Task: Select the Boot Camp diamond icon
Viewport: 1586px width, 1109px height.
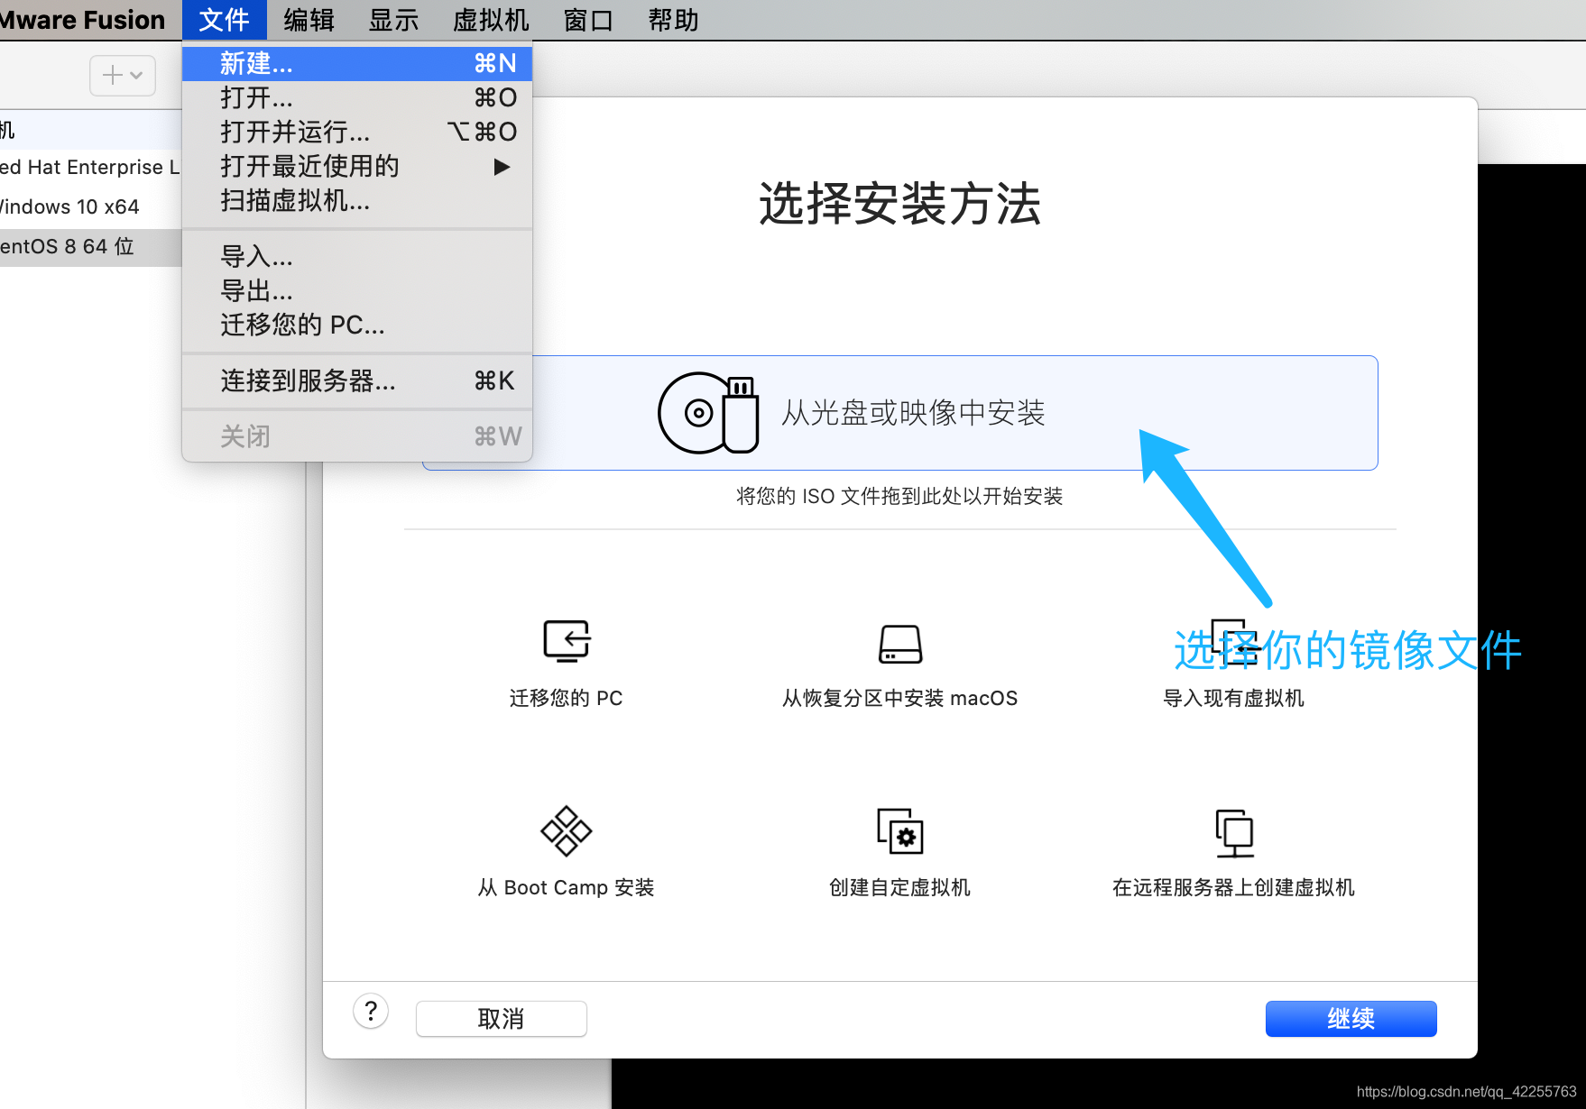Action: [x=566, y=830]
